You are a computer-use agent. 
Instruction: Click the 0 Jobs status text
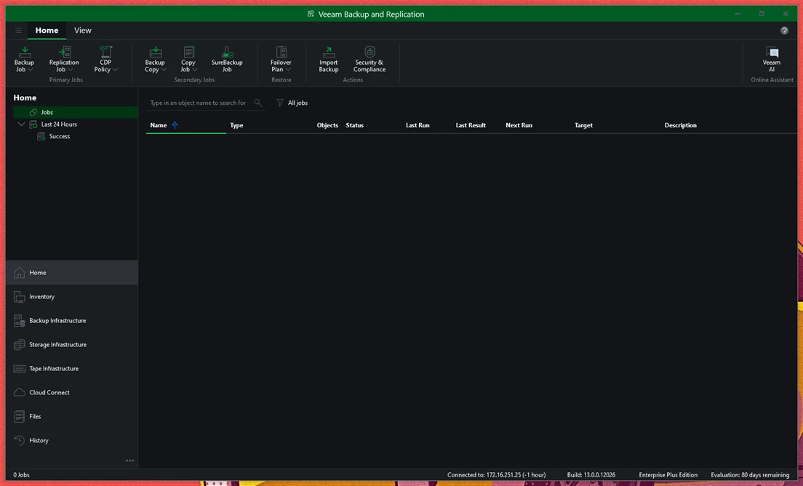[x=22, y=475]
